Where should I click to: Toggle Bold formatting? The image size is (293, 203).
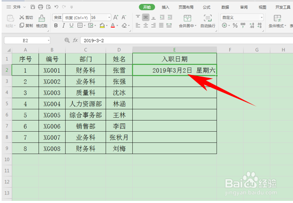click(x=56, y=26)
